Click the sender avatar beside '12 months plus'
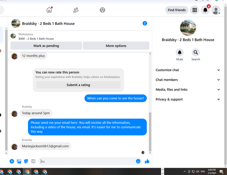This screenshot has width=227, height=175. coord(15,56)
